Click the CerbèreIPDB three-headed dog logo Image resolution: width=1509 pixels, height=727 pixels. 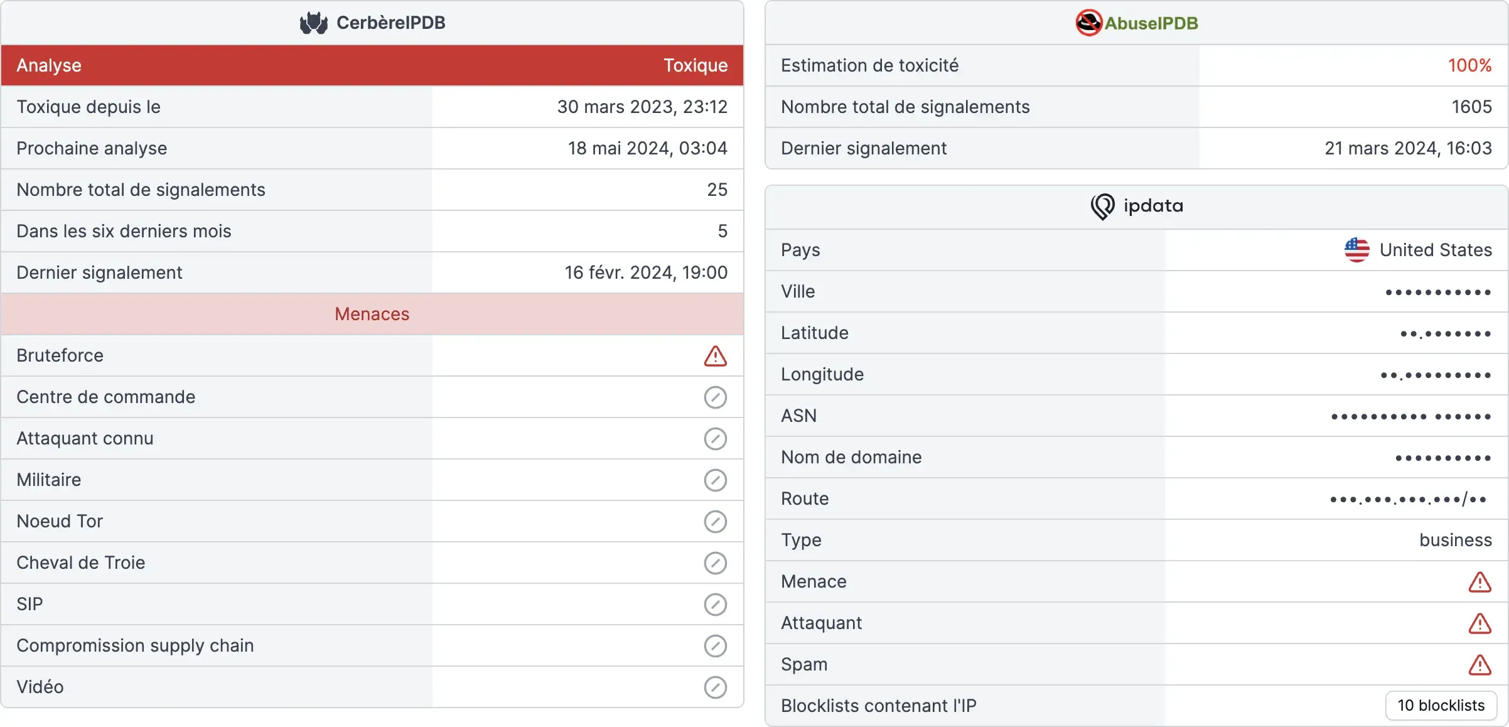pyautogui.click(x=313, y=23)
